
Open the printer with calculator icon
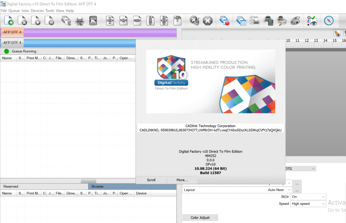point(268,21)
